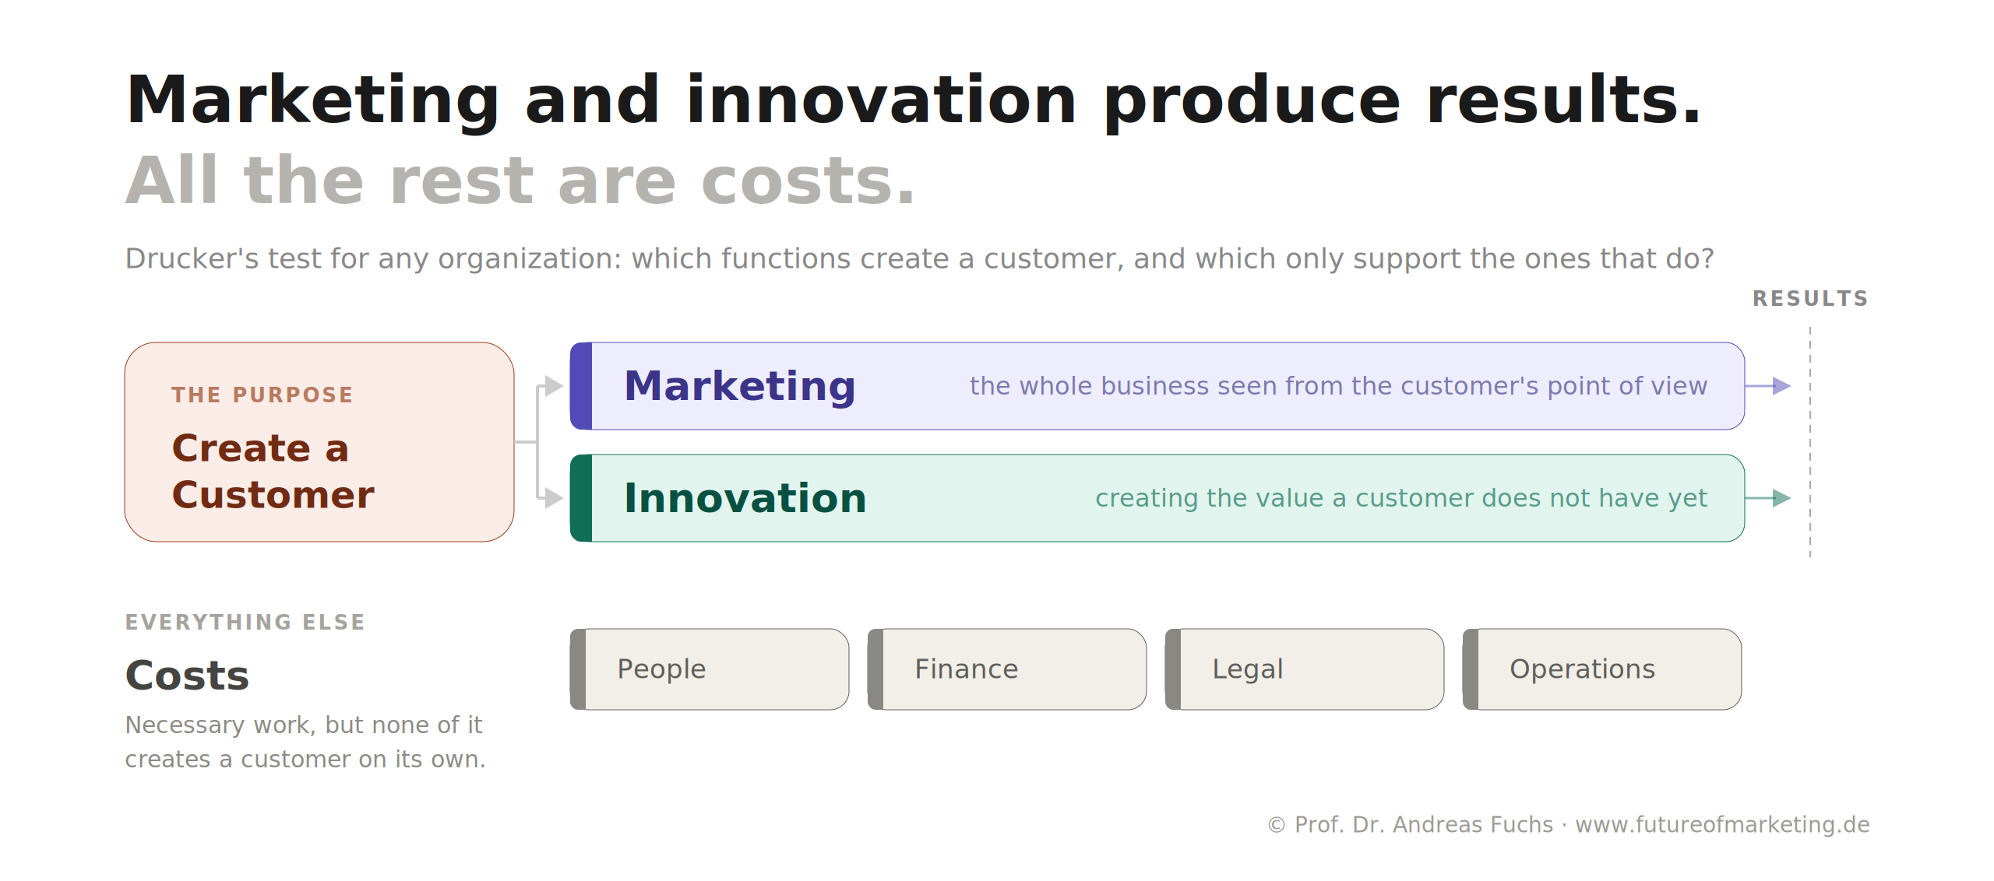Click the Innovation heading in the green bar
Screen dimensions: 1994x881
tap(745, 498)
